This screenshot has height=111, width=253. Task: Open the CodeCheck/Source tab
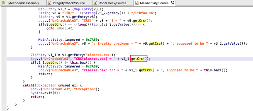point(113,3)
